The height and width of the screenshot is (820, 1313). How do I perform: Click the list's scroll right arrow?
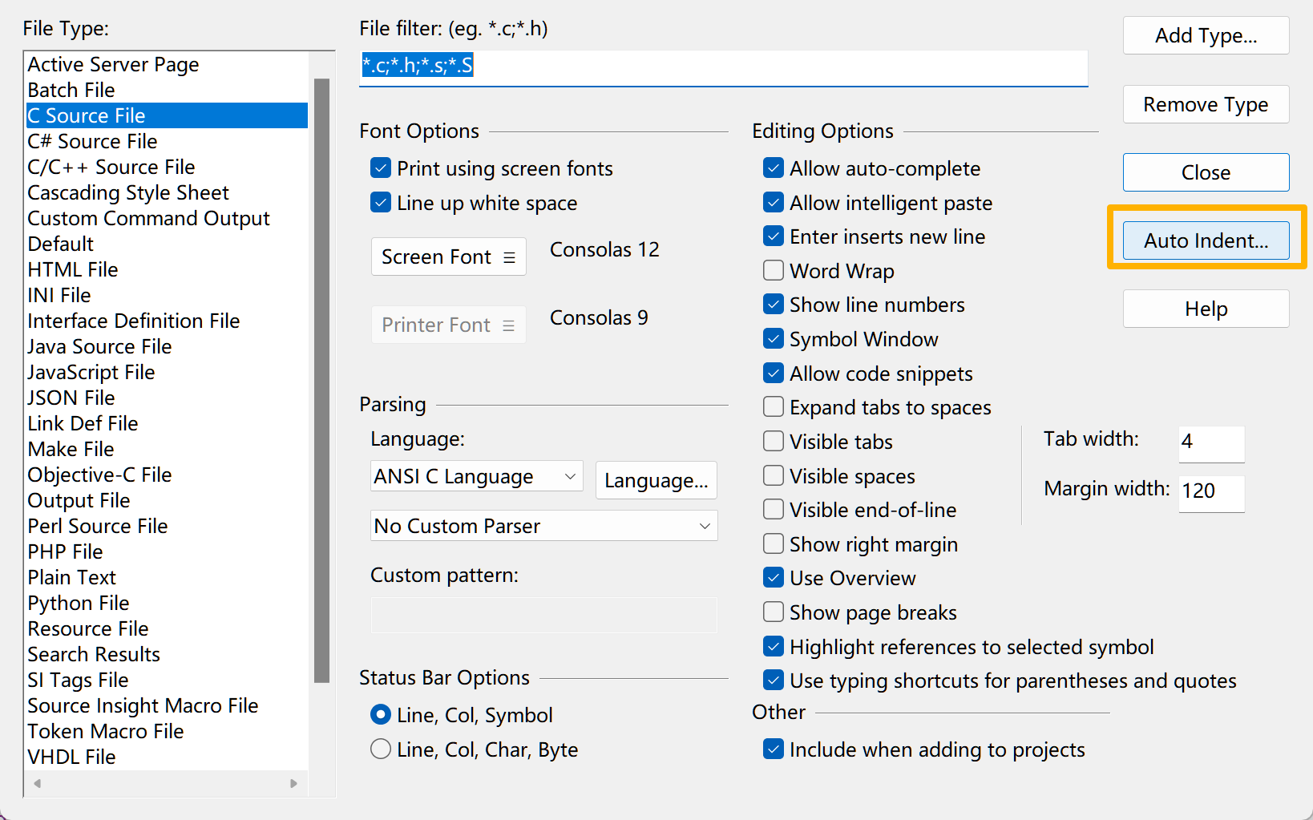point(293,783)
